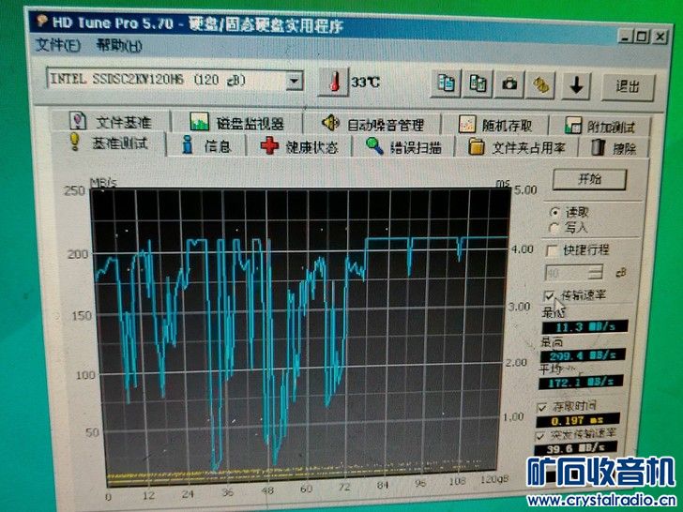Click the access time value 0.197 ms
Viewport: 683px width, 512px height.
pos(578,420)
